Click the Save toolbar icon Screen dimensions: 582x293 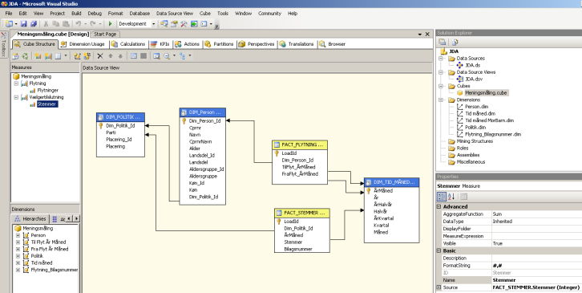pos(24,24)
